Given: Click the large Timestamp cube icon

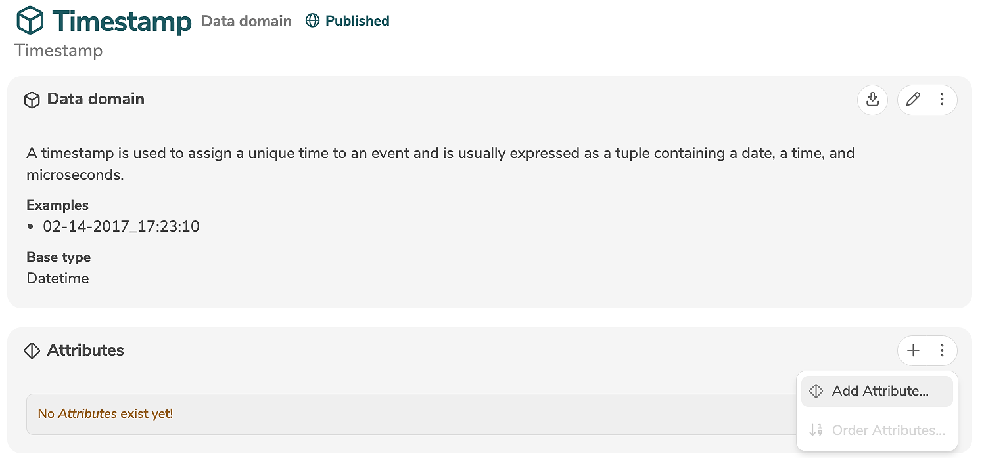Looking at the screenshot, I should (30, 21).
